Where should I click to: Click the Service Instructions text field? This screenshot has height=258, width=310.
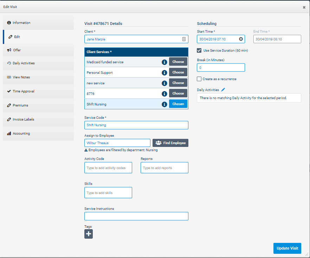point(136,216)
